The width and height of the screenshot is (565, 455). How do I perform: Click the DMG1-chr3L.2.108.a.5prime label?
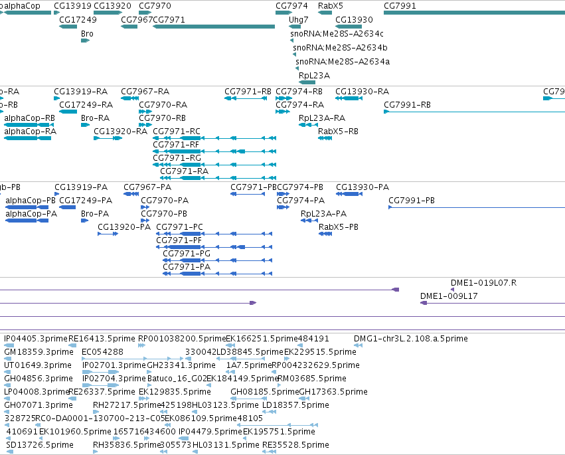pos(411,339)
